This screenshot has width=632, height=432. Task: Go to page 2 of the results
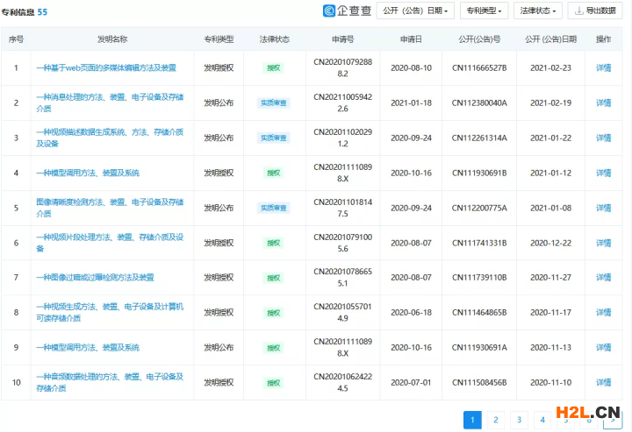point(496,420)
